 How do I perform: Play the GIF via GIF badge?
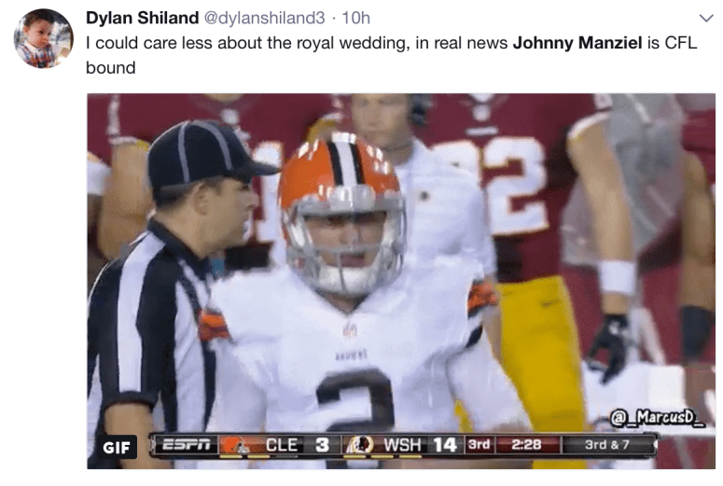(x=117, y=447)
